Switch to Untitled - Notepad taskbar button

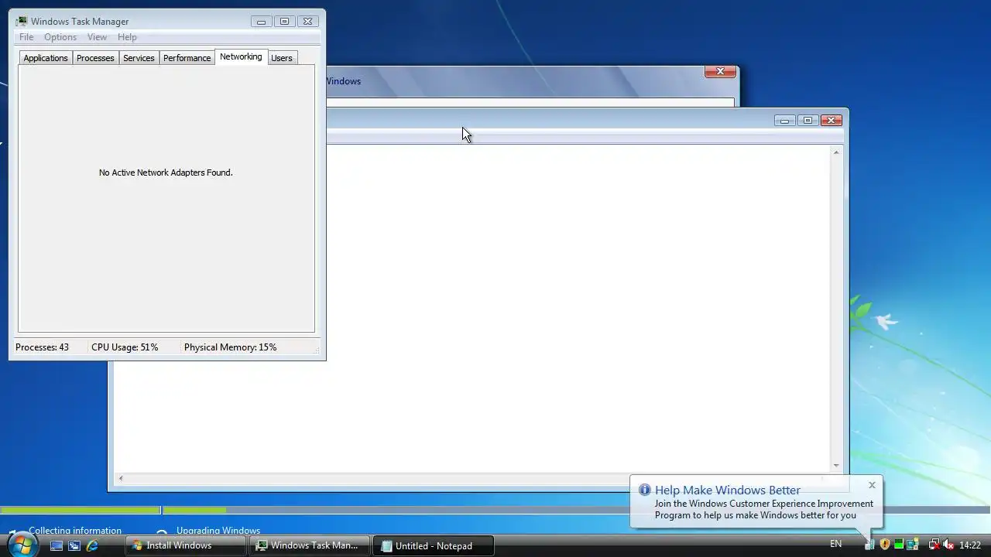[x=433, y=545]
